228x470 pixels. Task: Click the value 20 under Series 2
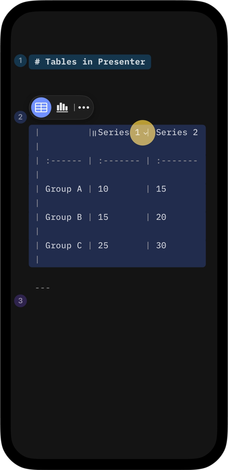(x=161, y=217)
